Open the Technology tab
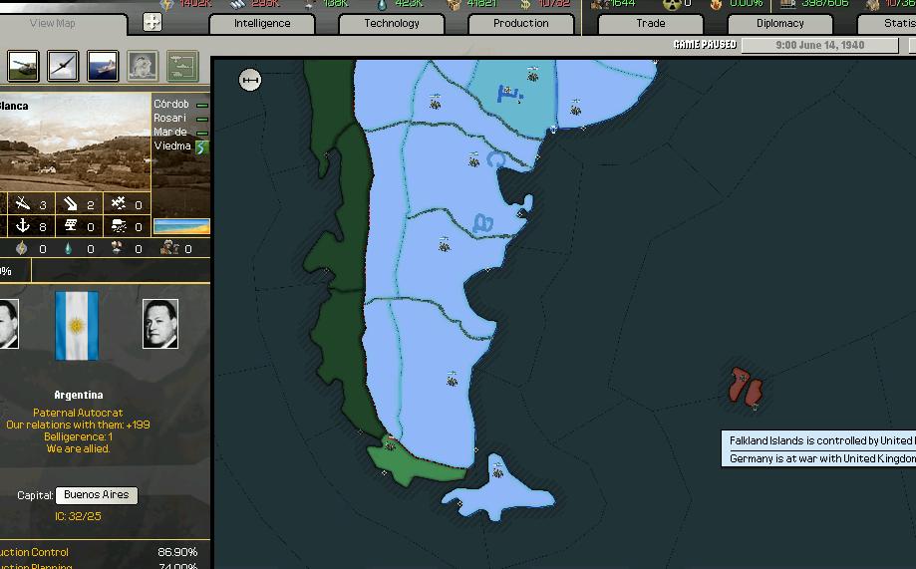The height and width of the screenshot is (569, 916). point(392,24)
